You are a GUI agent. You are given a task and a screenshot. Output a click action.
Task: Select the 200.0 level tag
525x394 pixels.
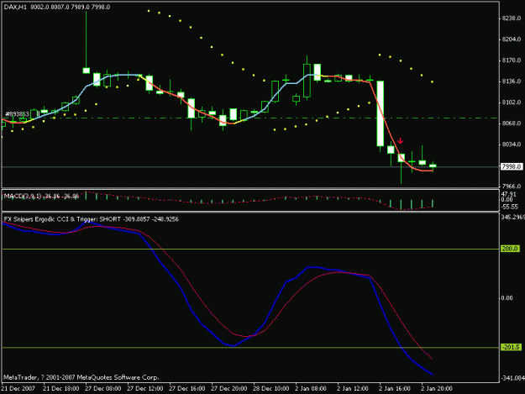pyautogui.click(x=510, y=249)
